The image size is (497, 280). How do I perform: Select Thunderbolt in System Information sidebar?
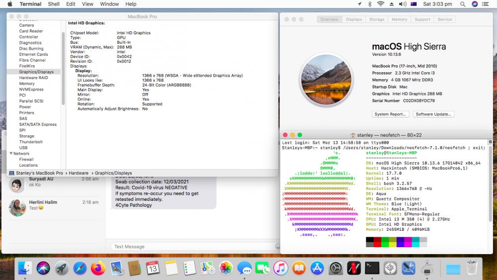31,142
